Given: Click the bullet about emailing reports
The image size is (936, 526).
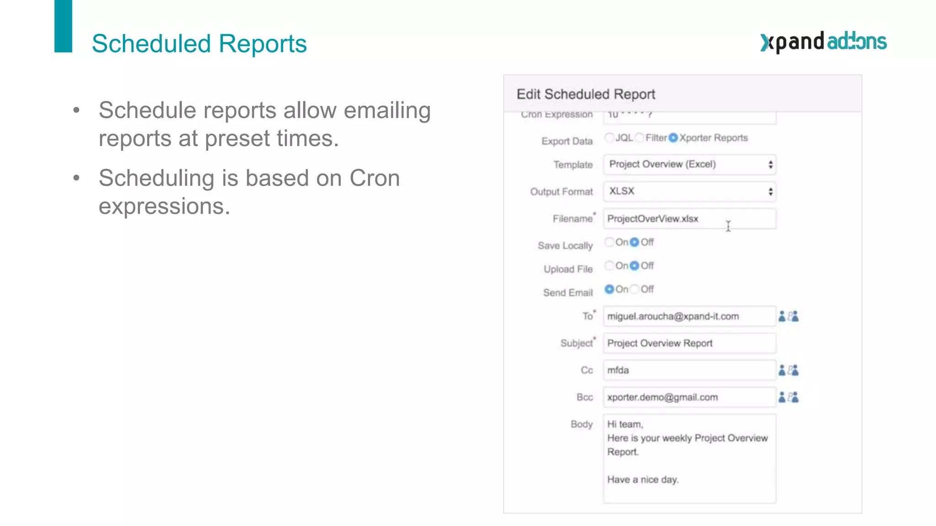Looking at the screenshot, I should pyautogui.click(x=265, y=124).
